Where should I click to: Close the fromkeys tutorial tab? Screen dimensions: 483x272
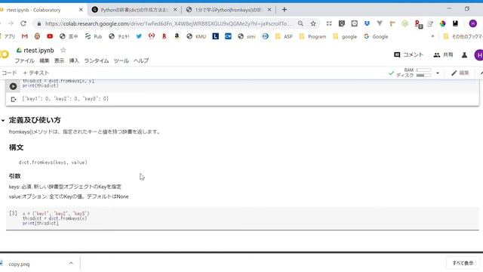269,10
